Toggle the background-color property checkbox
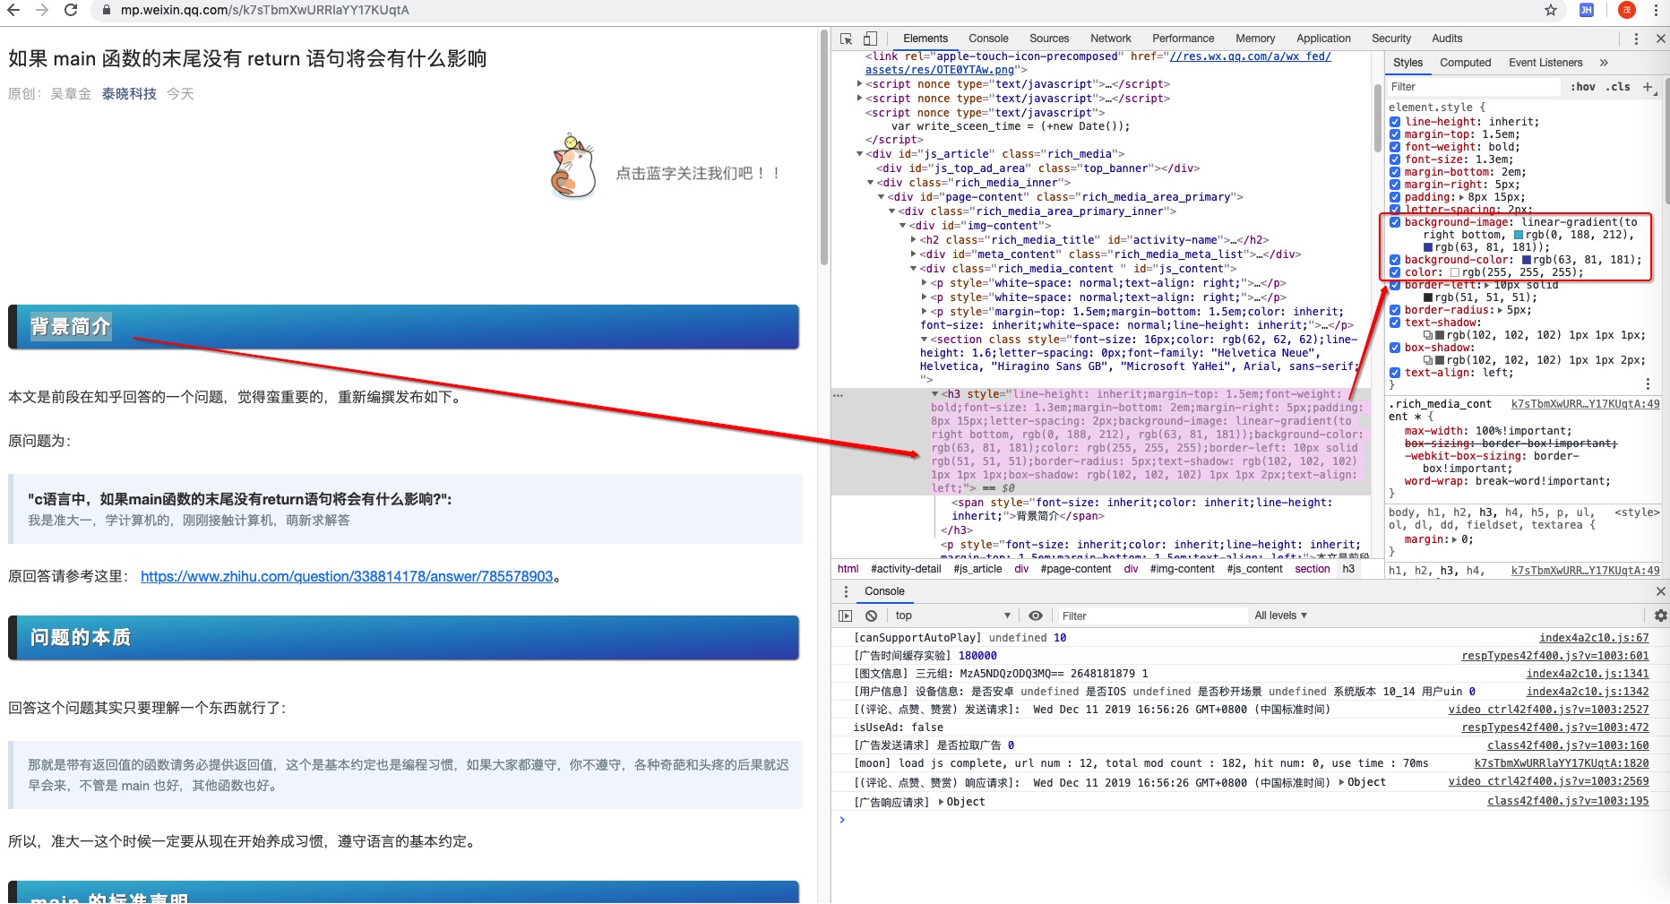 pyautogui.click(x=1395, y=260)
